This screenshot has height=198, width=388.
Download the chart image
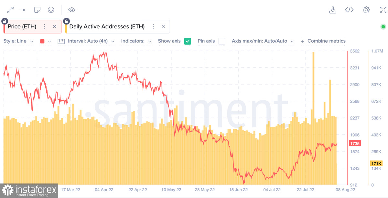click(x=333, y=10)
